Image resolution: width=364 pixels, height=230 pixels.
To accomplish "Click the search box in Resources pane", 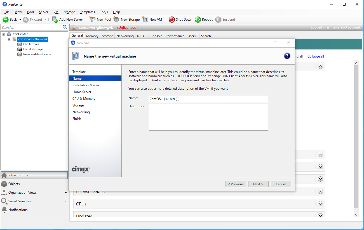I will [x=31, y=27].
